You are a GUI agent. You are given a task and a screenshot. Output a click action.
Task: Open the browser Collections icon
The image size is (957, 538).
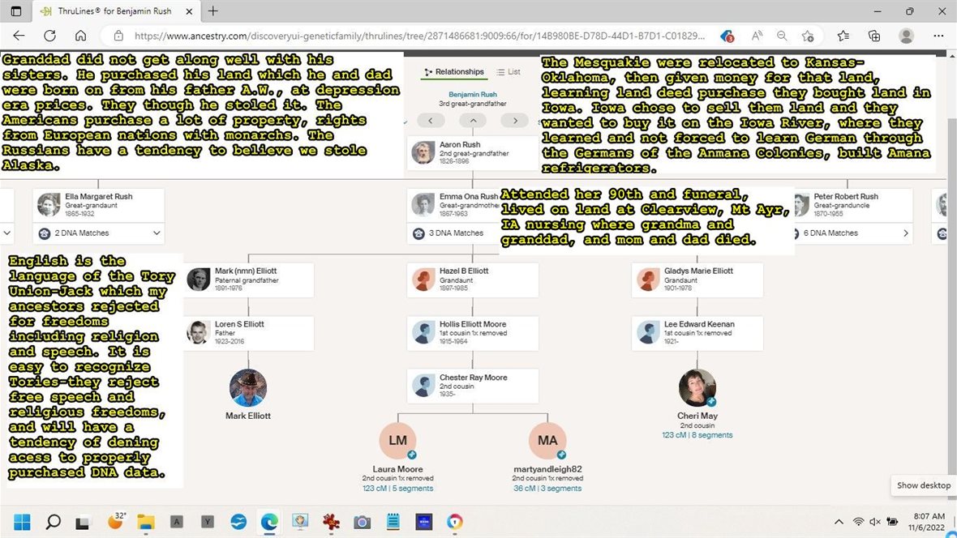(x=874, y=36)
